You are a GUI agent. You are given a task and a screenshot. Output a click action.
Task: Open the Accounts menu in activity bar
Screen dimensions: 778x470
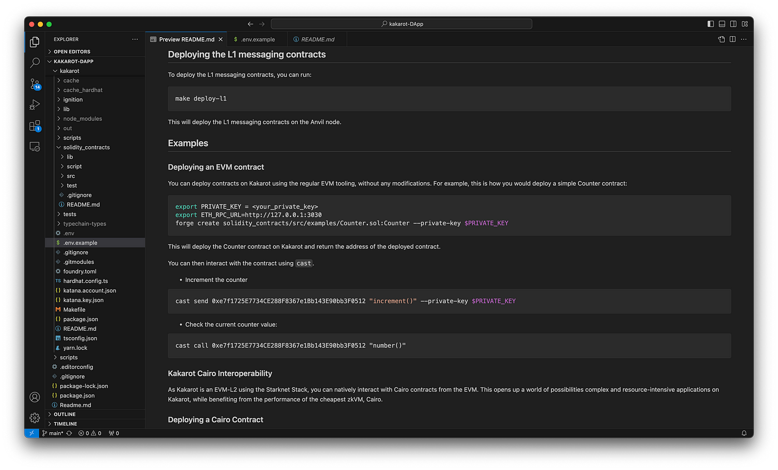point(34,397)
